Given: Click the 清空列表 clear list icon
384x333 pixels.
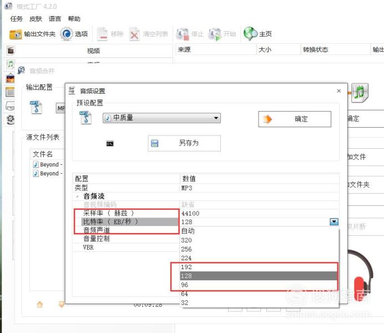Looking at the screenshot, I should [x=134, y=34].
